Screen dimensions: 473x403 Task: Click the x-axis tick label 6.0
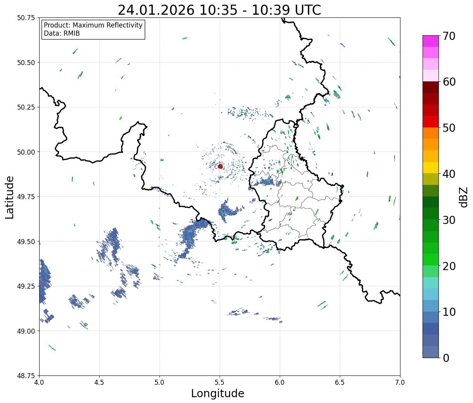pos(280,382)
